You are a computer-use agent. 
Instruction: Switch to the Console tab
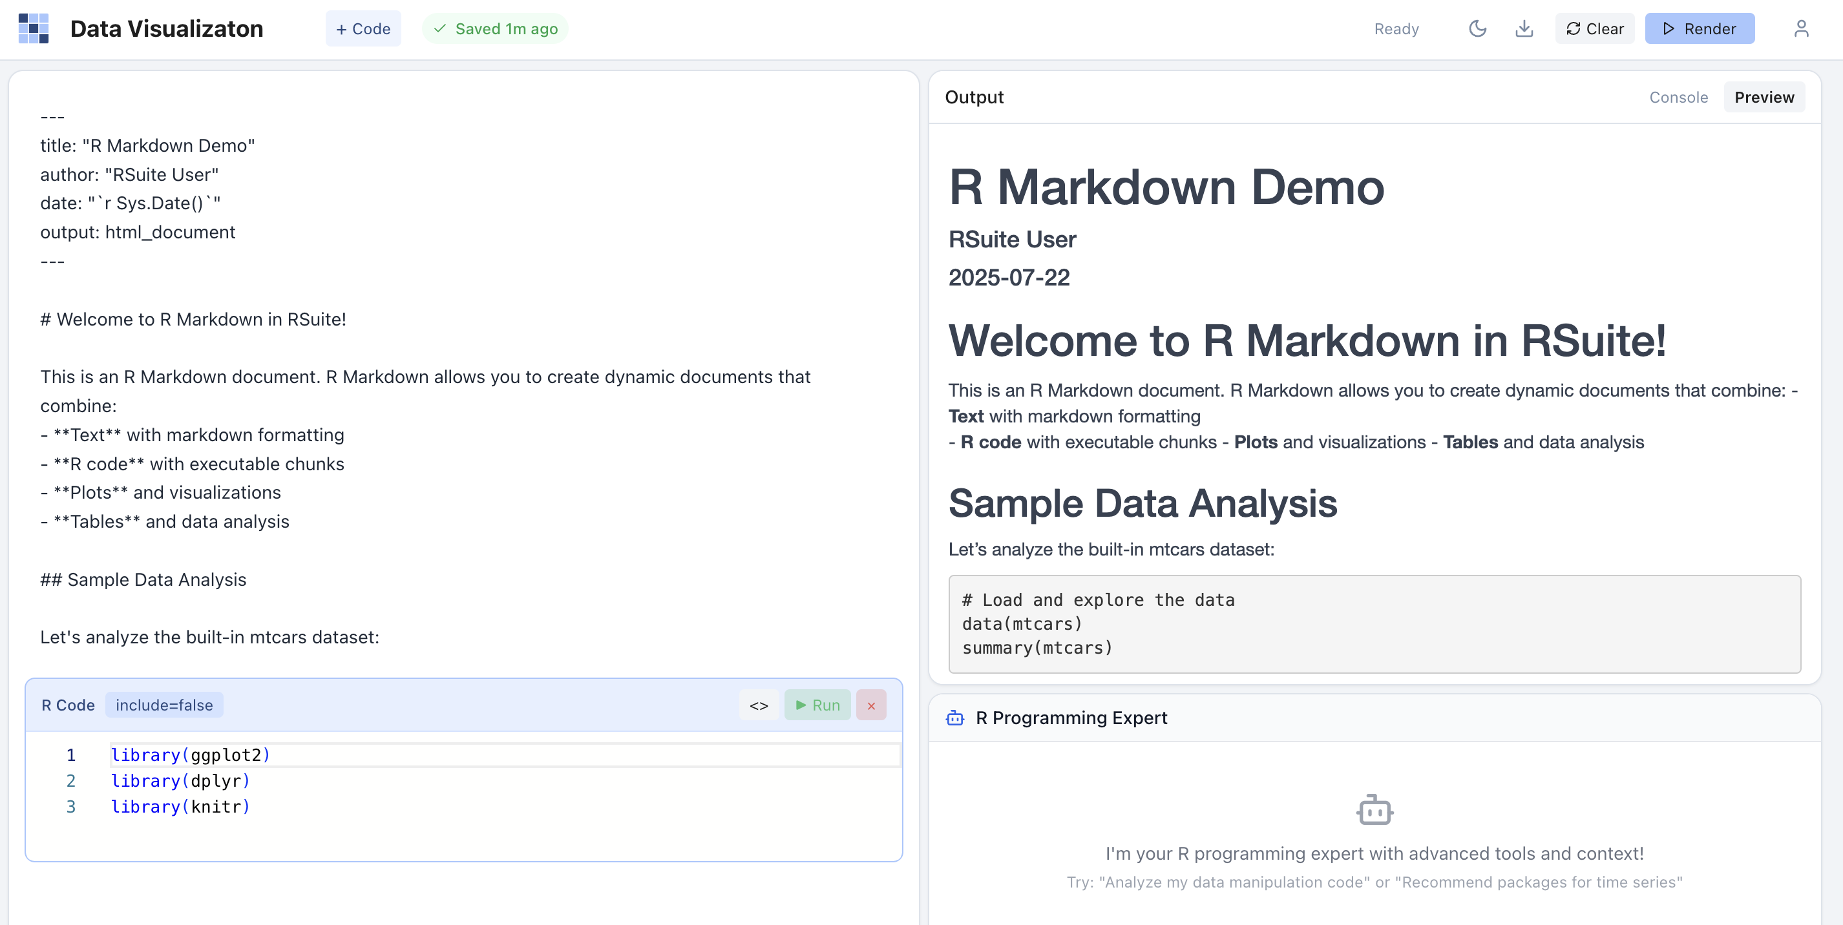(x=1678, y=98)
